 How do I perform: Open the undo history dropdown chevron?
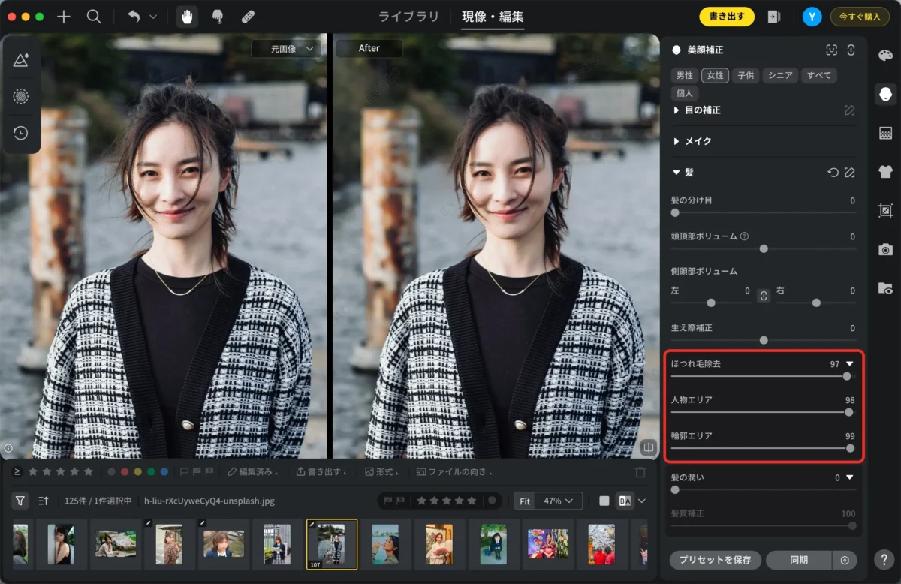(153, 17)
